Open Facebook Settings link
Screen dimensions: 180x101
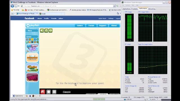coord(111,19)
